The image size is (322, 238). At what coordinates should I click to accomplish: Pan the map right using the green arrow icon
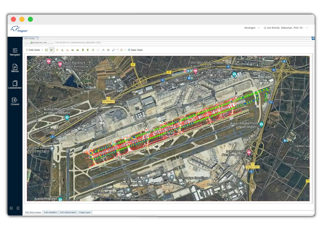pos(72,50)
